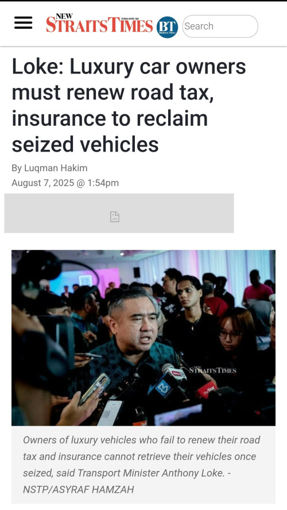Open the hamburger navigation menu
Image resolution: width=287 pixels, height=510 pixels.
click(23, 23)
